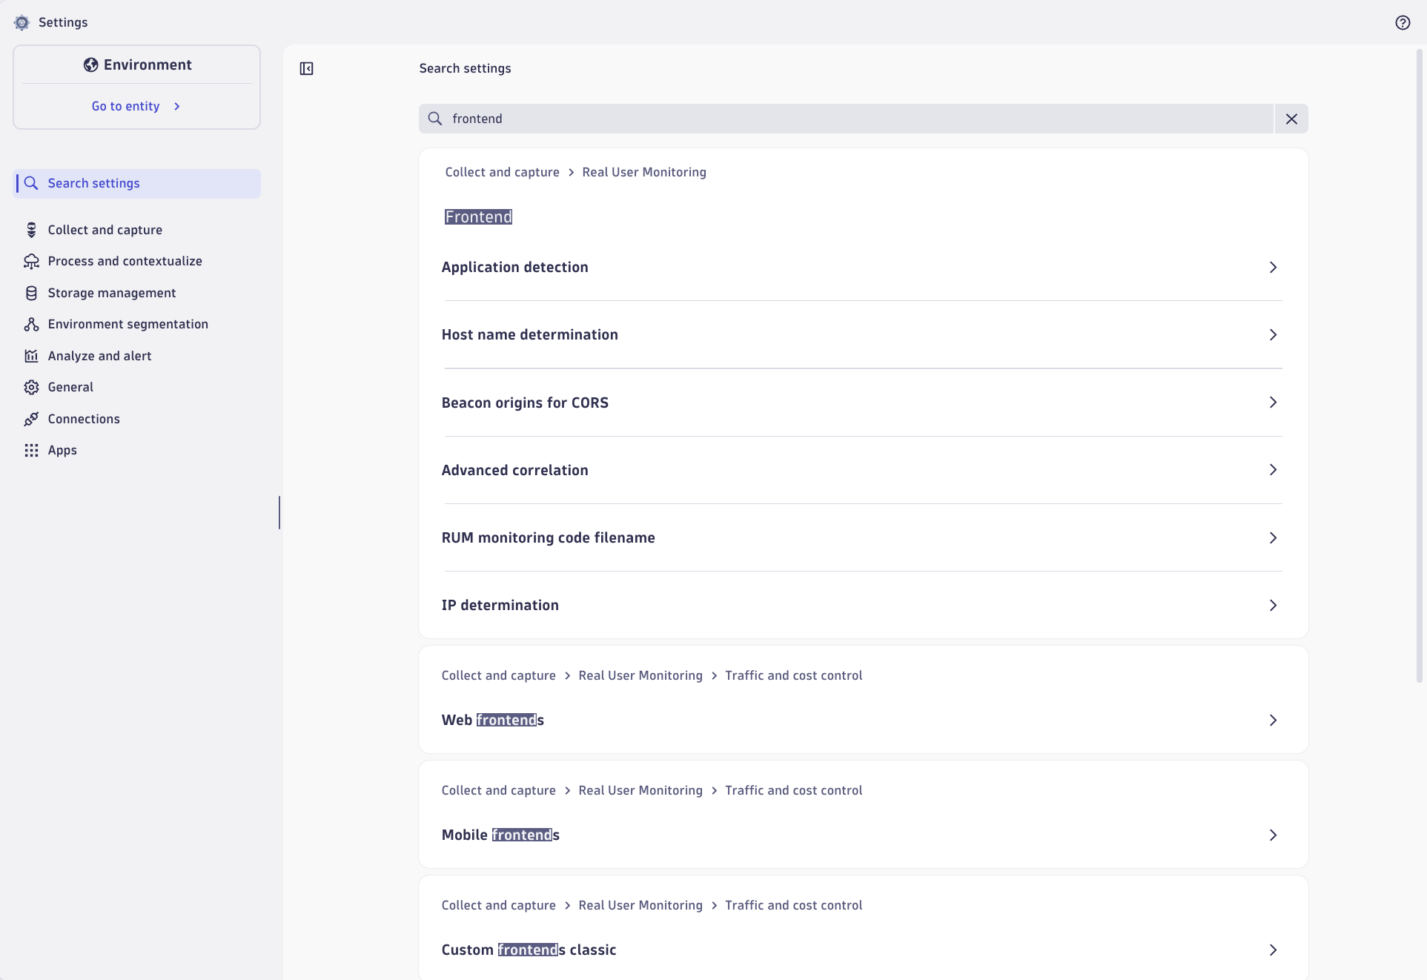Image resolution: width=1427 pixels, height=980 pixels.
Task: Click the help question mark icon
Action: tap(1402, 22)
